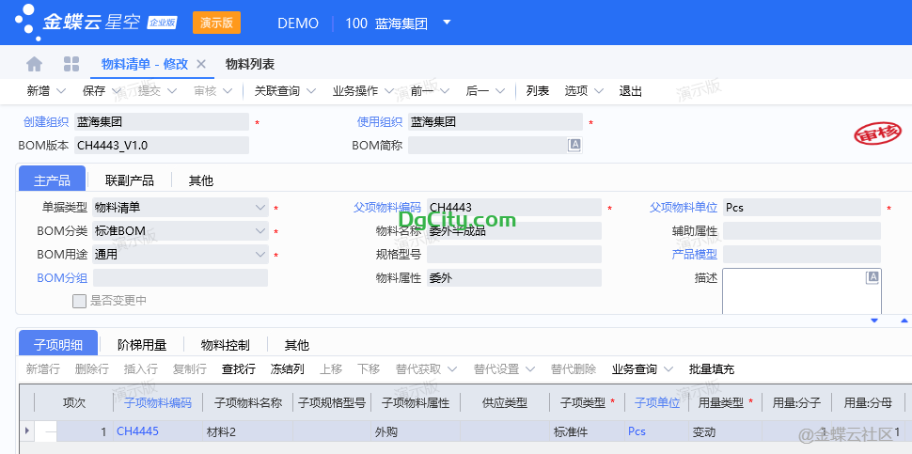This screenshot has height=454, width=912.
Task: Collapse header panel with blue up arrow
Action: coord(904,321)
